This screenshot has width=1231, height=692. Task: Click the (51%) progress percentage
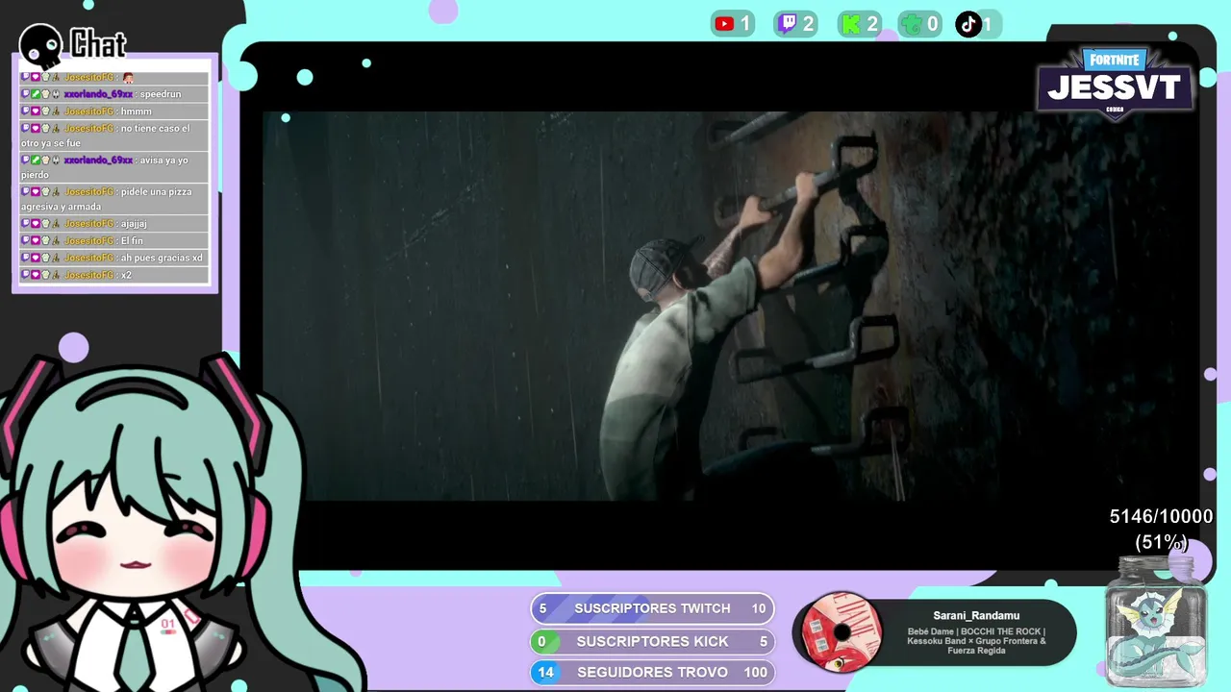click(1162, 542)
